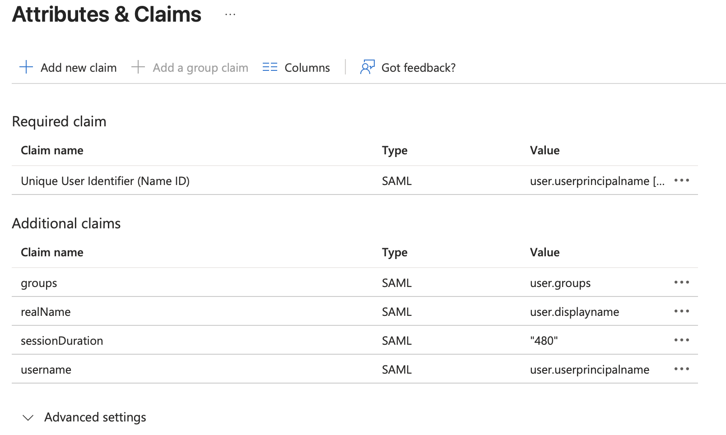Open the Columns list icon
This screenshot has height=435, width=726.
[270, 67]
